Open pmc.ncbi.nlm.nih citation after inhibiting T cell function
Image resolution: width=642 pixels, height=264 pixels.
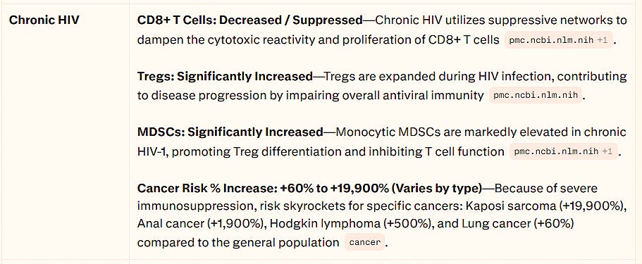563,151
